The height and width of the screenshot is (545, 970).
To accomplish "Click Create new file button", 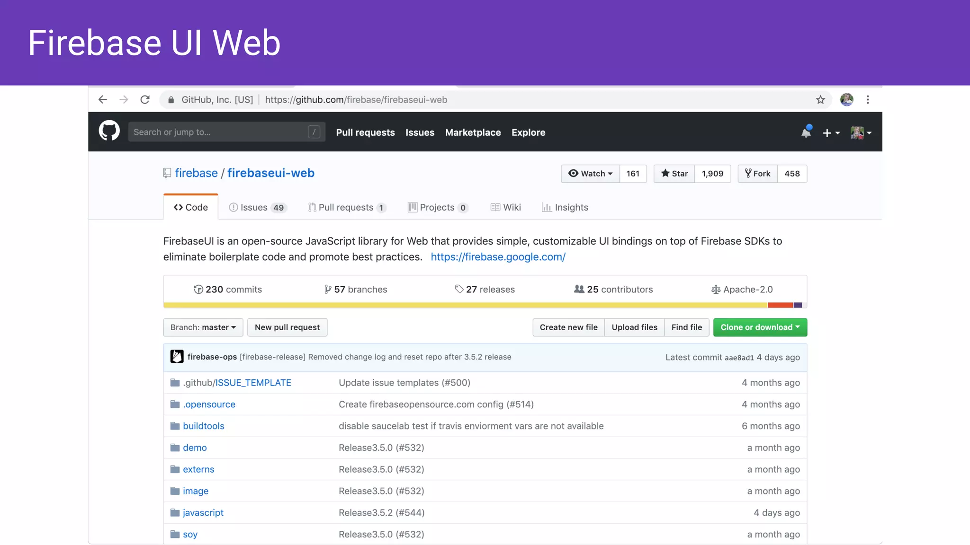I will (568, 327).
